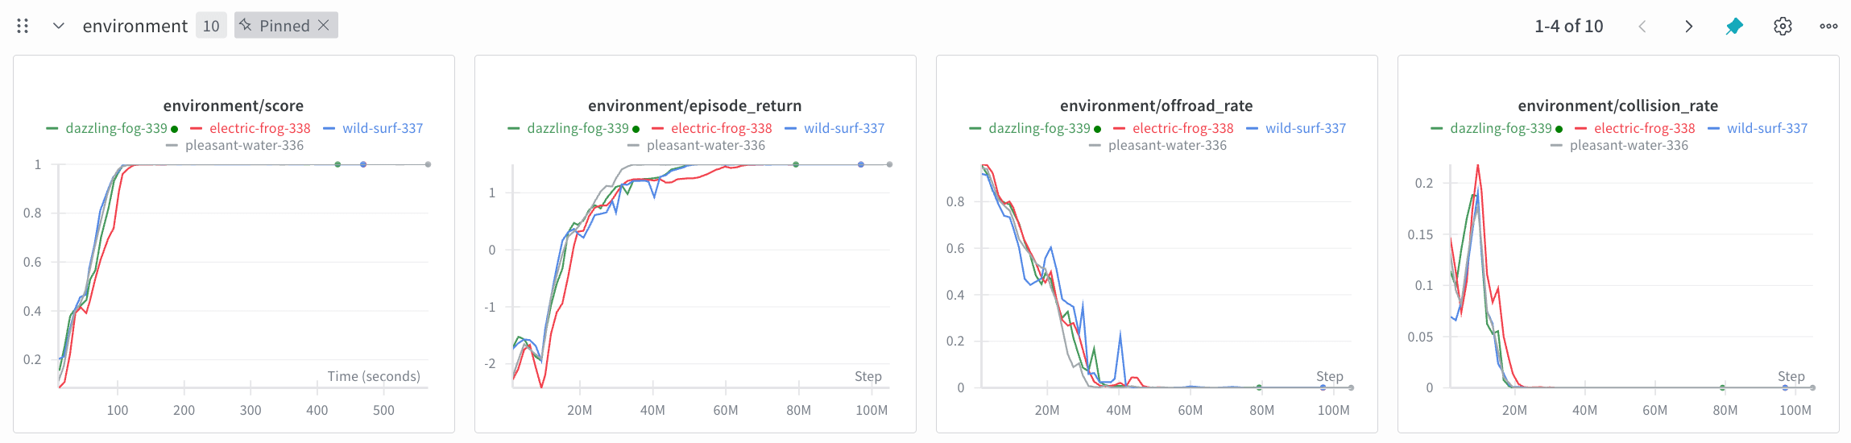Click the 1-4 of 10 pagination label
This screenshot has width=1851, height=443.
[x=1569, y=26]
